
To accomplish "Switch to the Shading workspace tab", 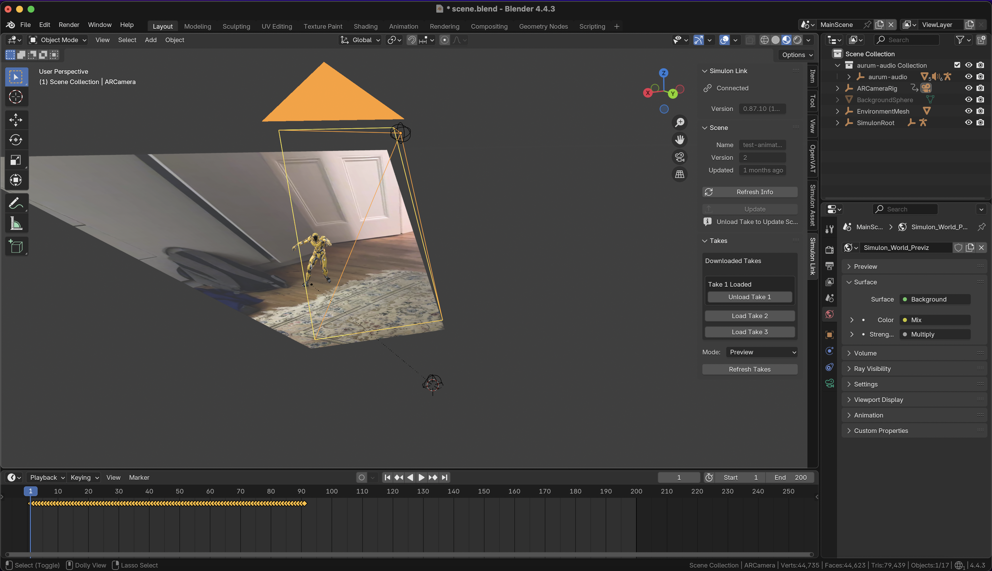I will coord(365,26).
